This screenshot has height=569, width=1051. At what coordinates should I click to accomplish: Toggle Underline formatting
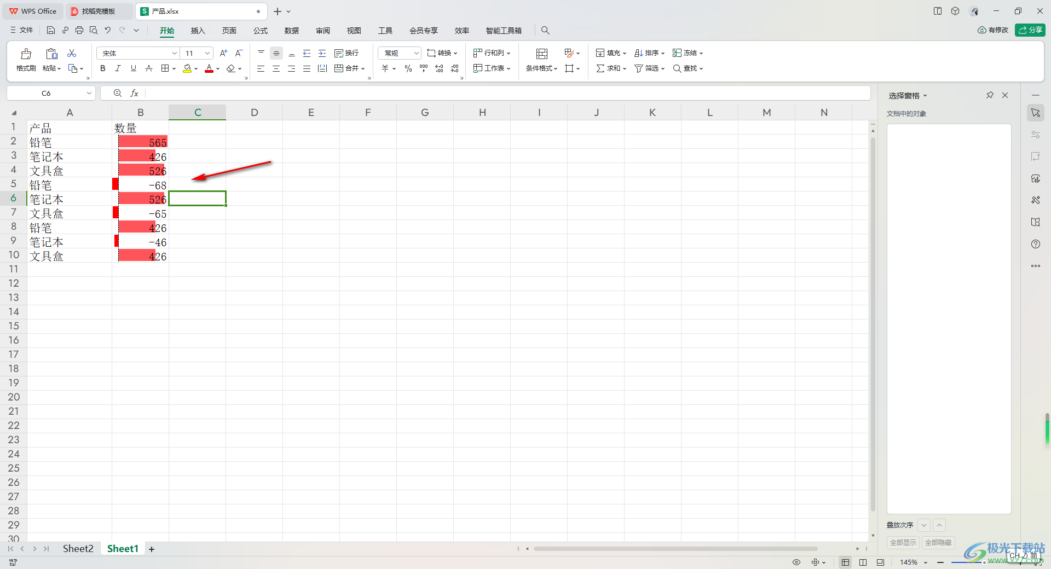(x=133, y=68)
